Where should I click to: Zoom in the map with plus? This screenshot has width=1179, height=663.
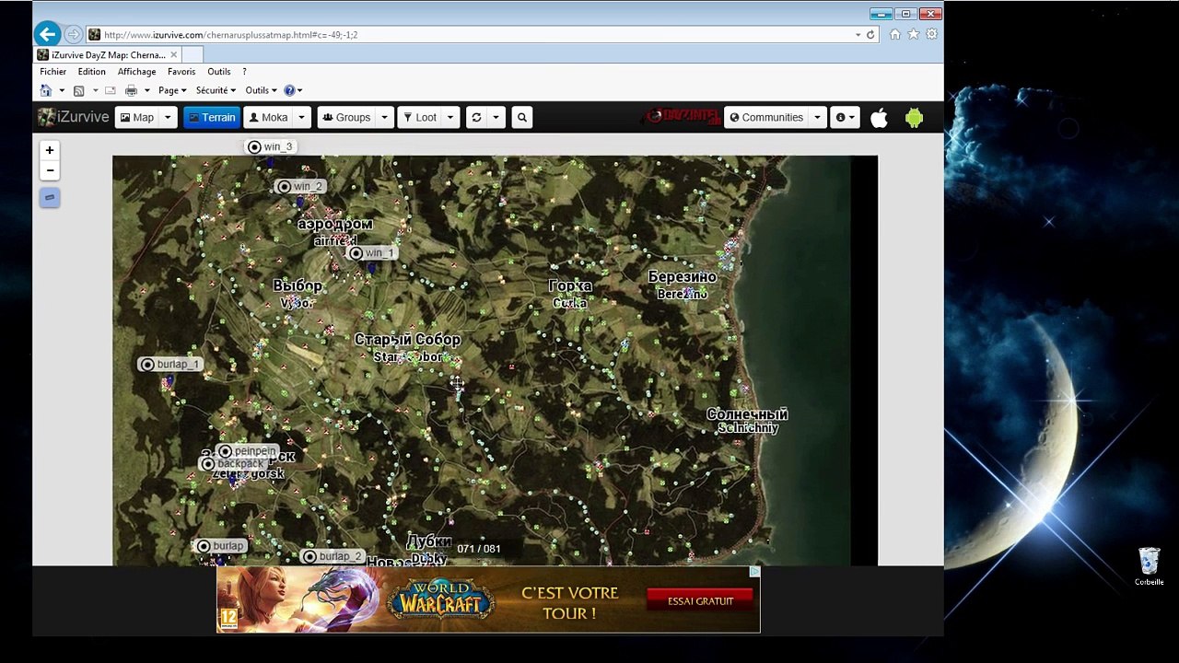[50, 150]
